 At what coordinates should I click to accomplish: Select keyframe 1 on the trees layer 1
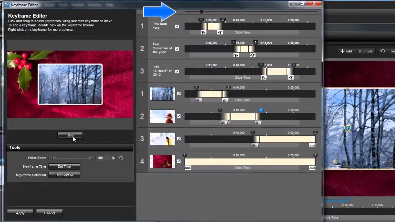196,88
